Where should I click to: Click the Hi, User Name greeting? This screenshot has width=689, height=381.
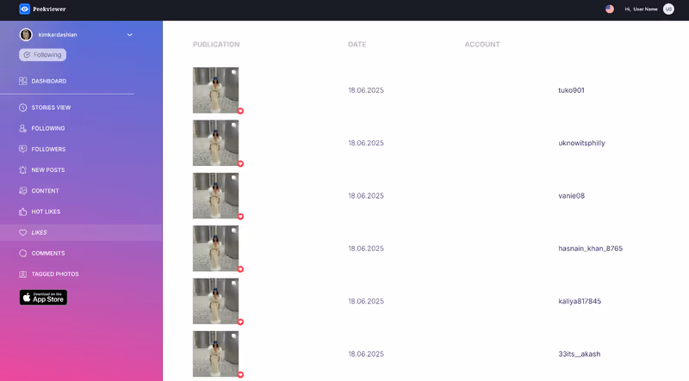[641, 9]
